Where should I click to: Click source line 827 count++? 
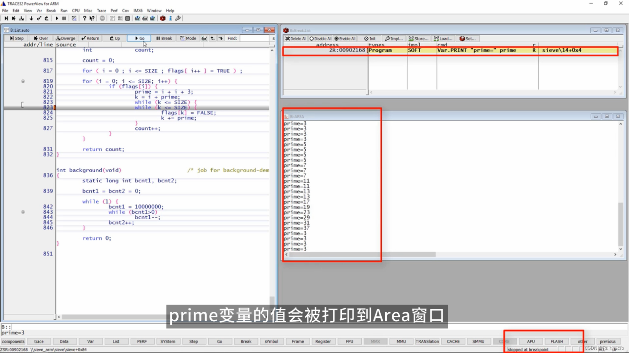147,128
